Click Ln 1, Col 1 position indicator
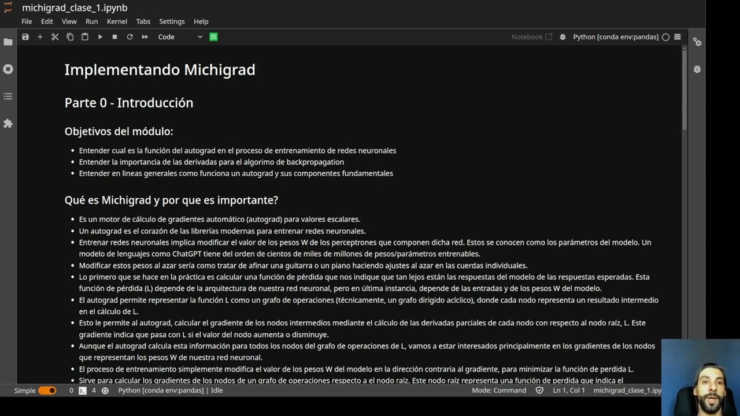Image resolution: width=740 pixels, height=416 pixels. 569,391
